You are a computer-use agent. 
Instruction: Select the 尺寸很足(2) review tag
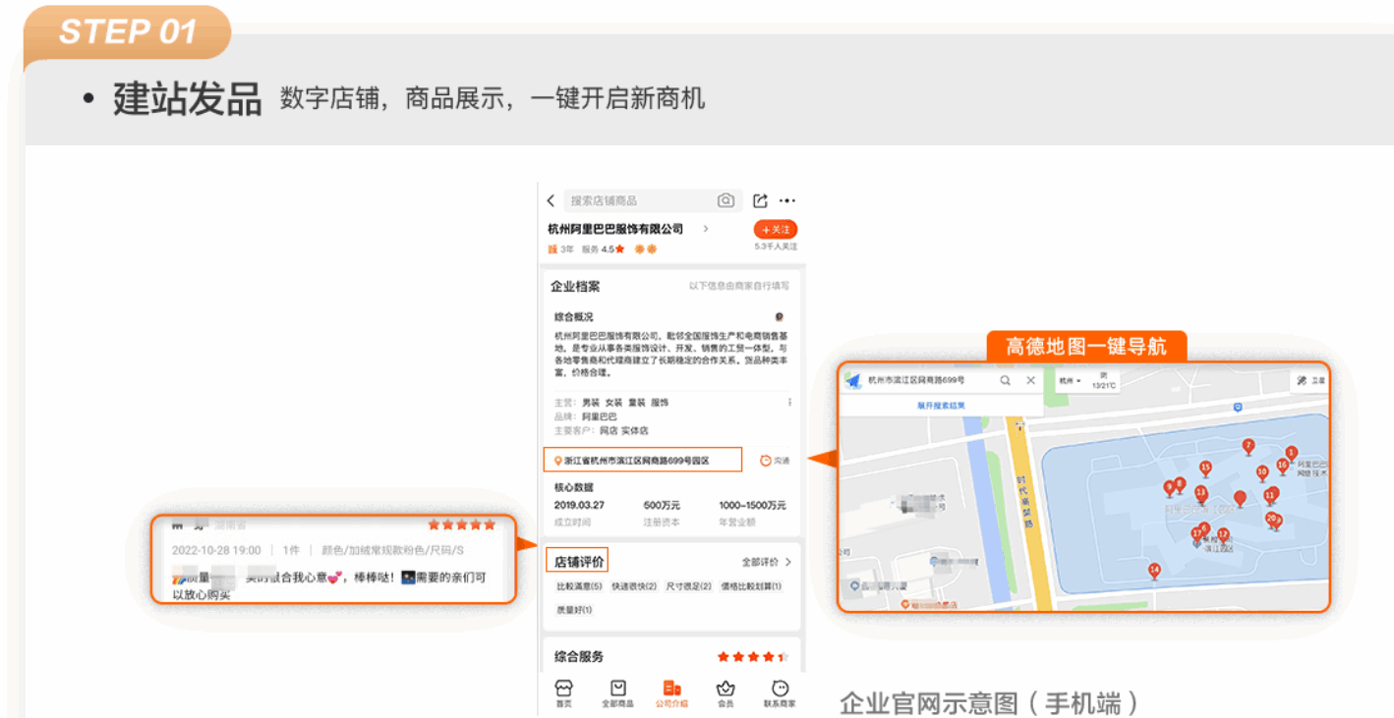(x=688, y=586)
